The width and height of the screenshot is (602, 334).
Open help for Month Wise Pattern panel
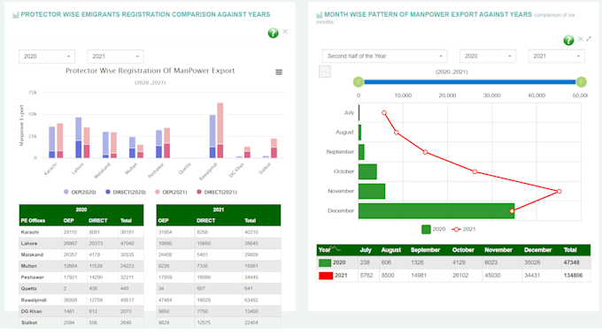[x=568, y=40]
